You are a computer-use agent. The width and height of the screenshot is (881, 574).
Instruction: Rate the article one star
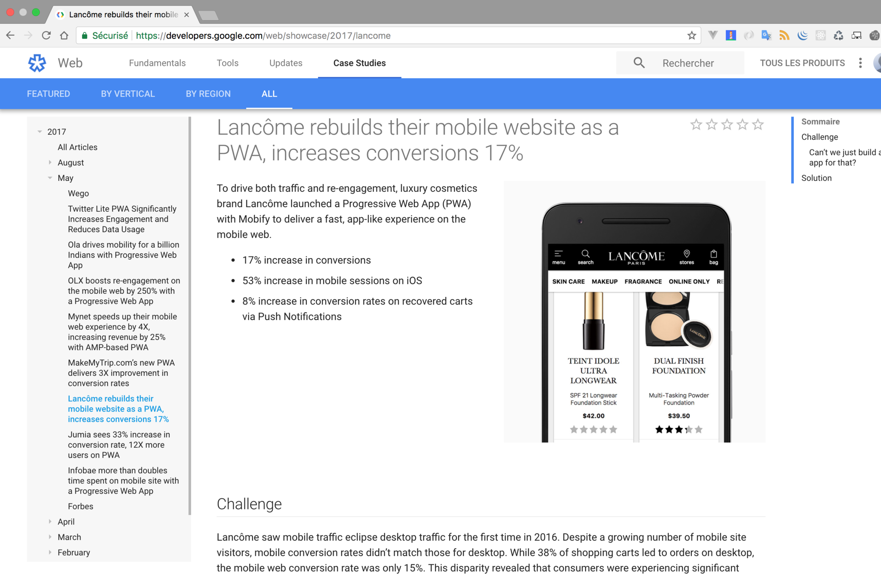(x=696, y=125)
